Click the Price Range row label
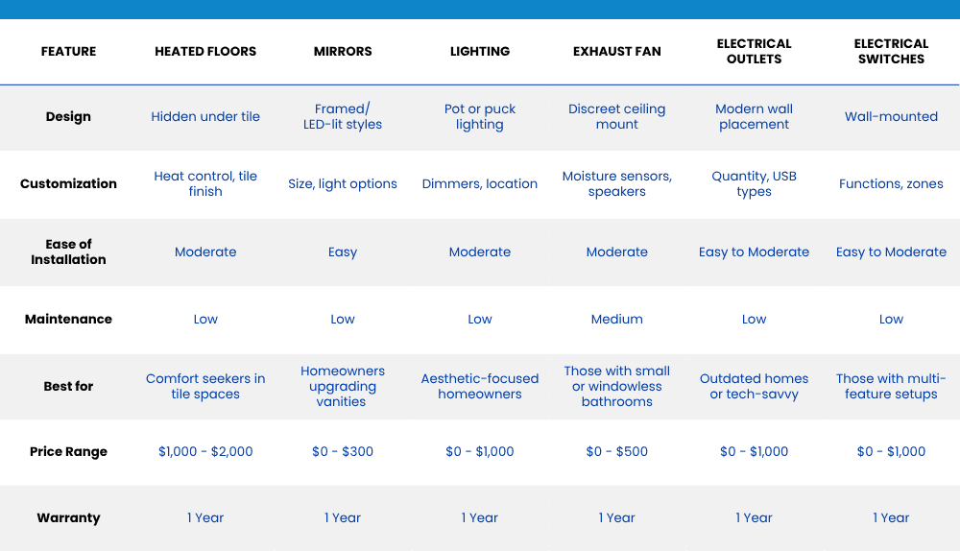Image resolution: width=960 pixels, height=551 pixels. click(x=68, y=452)
